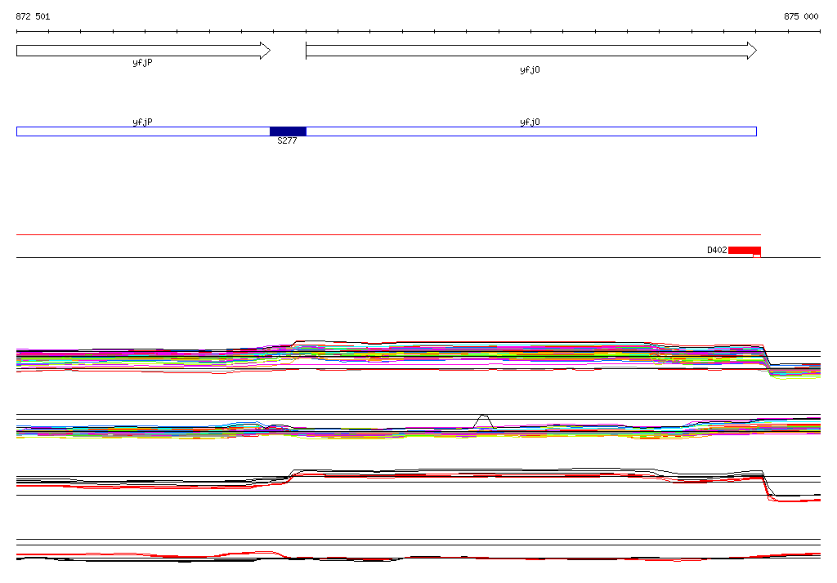The height and width of the screenshot is (583, 837).
Task: Click the 875 000 end coordinate label
Action: pyautogui.click(x=801, y=16)
